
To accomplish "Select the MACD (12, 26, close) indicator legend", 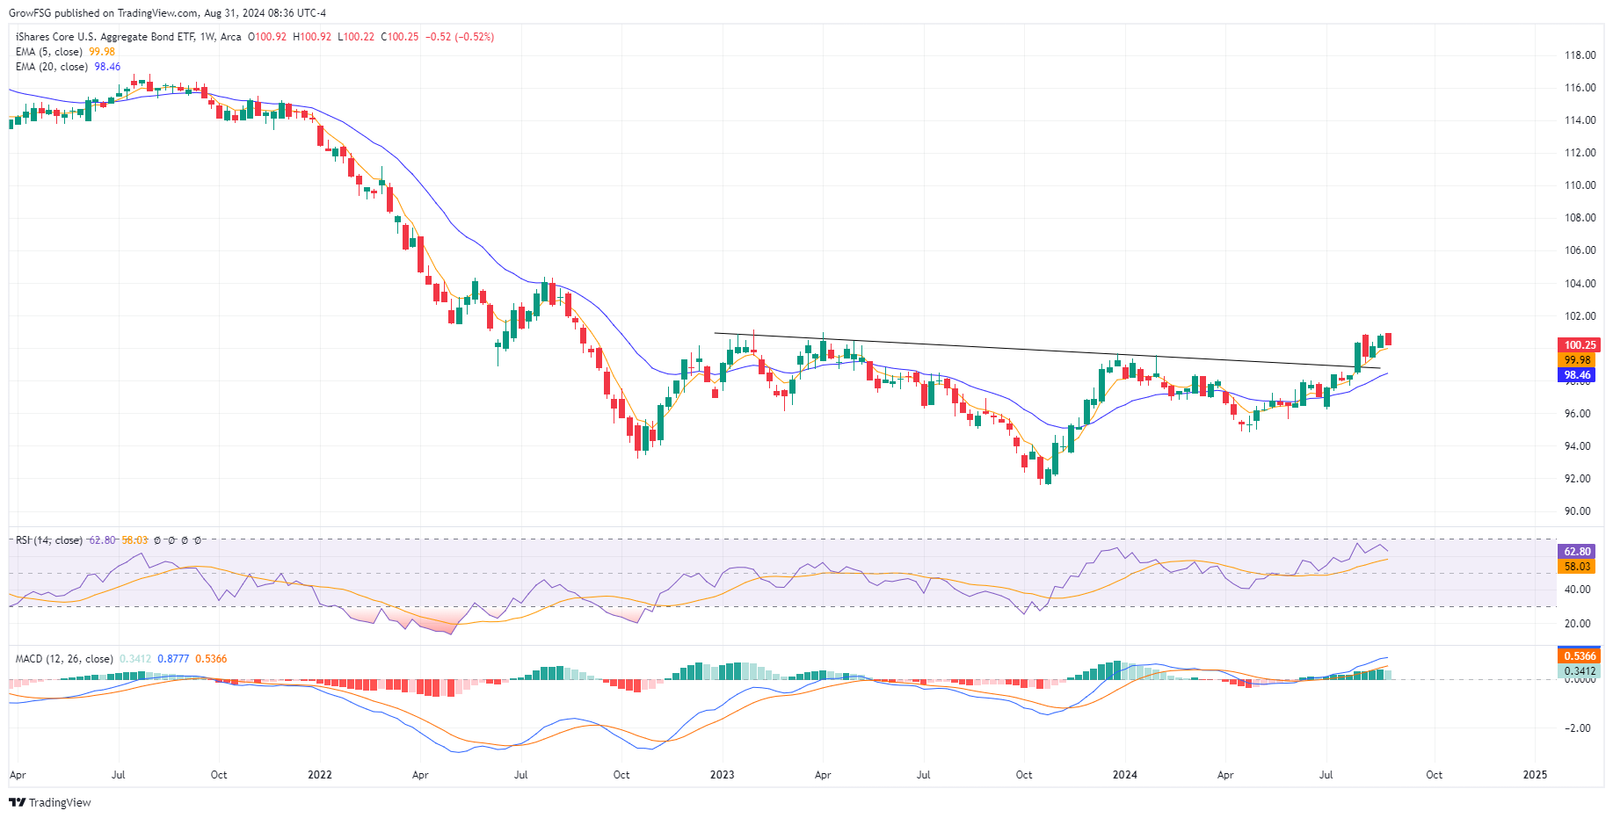I will 64,659.
